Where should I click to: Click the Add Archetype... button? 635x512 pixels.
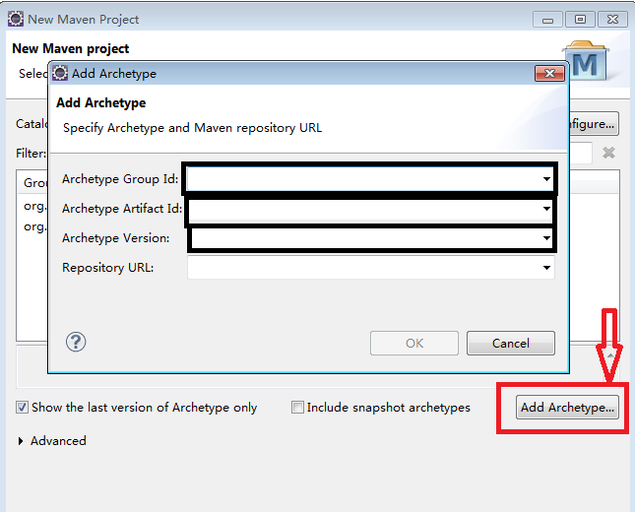[x=567, y=408]
